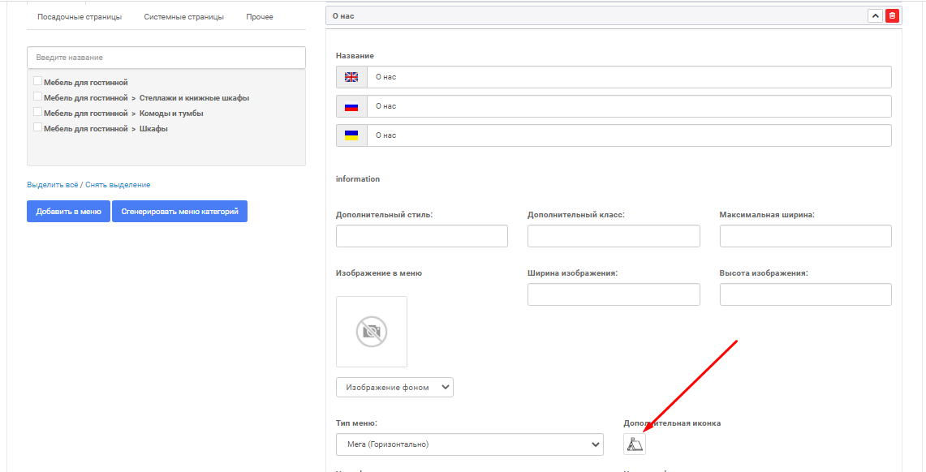Check 'Мебель для гостинной' category
This screenshot has width=926, height=472.
pos(38,81)
